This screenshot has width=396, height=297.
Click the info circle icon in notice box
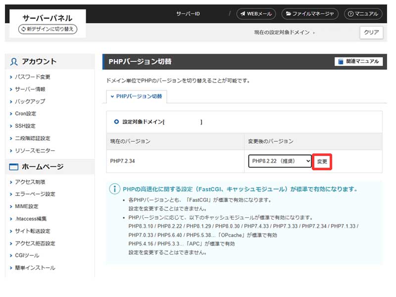coord(115,189)
